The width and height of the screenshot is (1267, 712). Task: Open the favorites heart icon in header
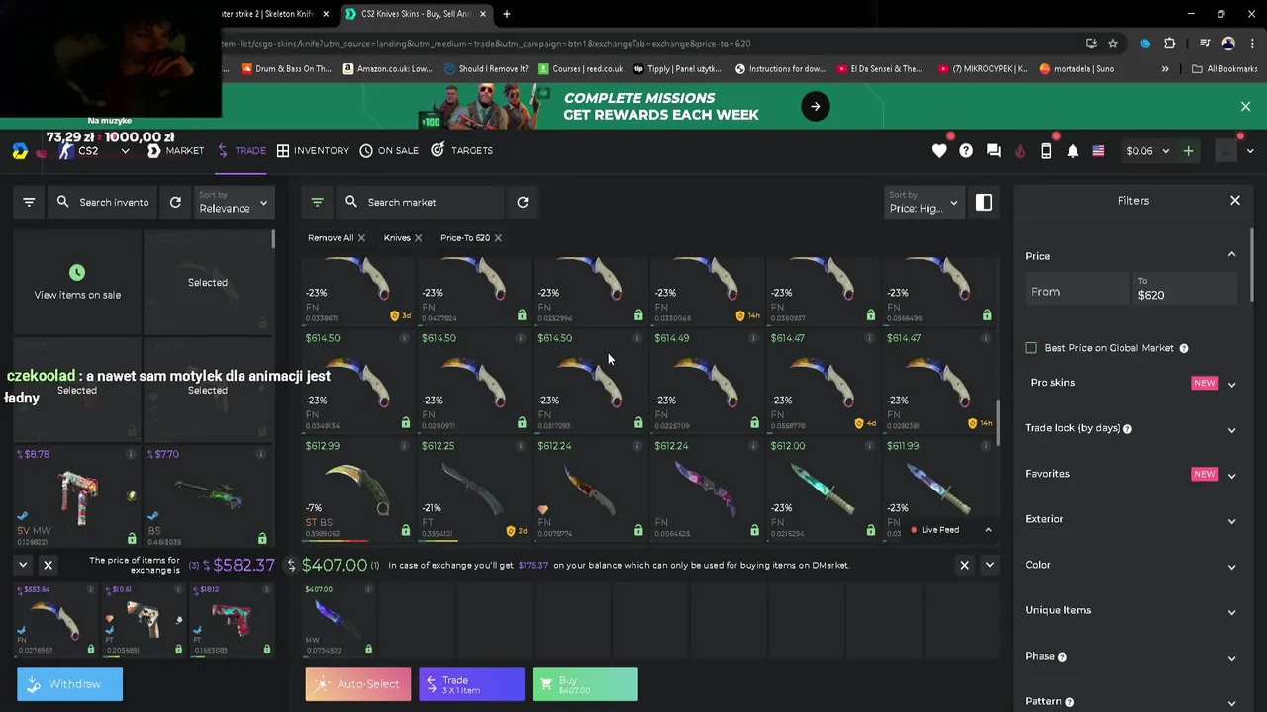pos(939,150)
